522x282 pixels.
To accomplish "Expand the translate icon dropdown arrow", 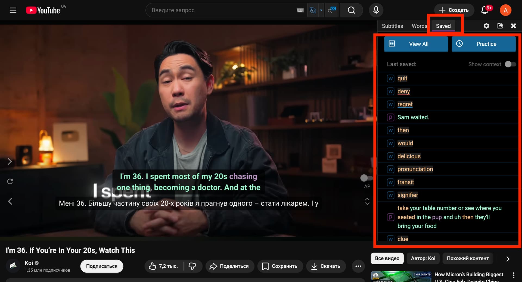I will (321, 10).
